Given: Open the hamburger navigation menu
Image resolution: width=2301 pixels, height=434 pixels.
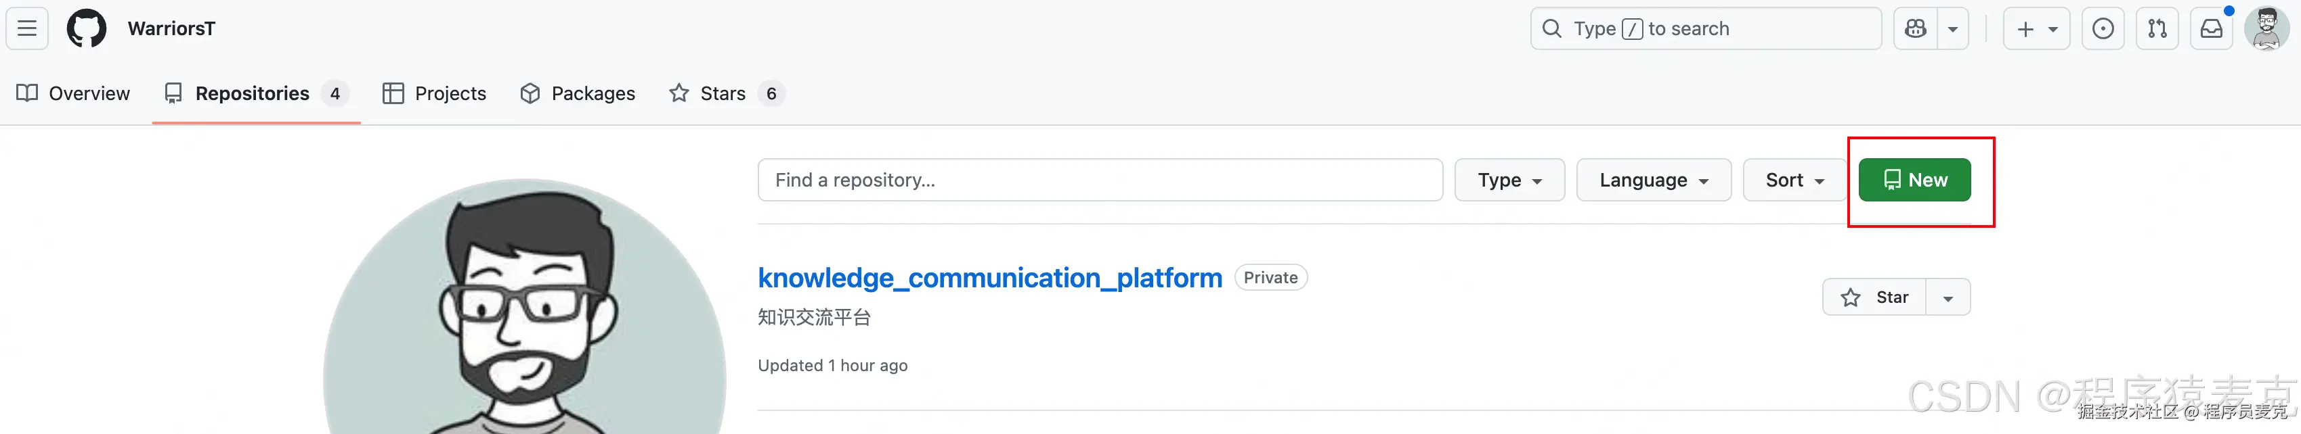Looking at the screenshot, I should pos(28,28).
